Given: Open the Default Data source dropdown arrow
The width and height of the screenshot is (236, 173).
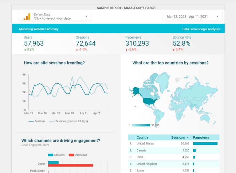Looking at the screenshot, I should pos(86,17).
